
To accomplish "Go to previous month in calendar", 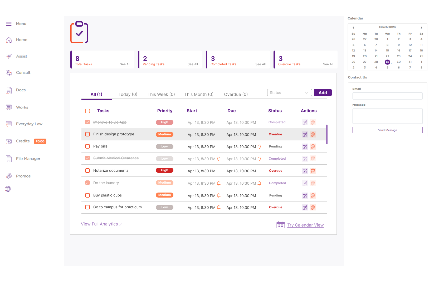I will [x=353, y=27].
